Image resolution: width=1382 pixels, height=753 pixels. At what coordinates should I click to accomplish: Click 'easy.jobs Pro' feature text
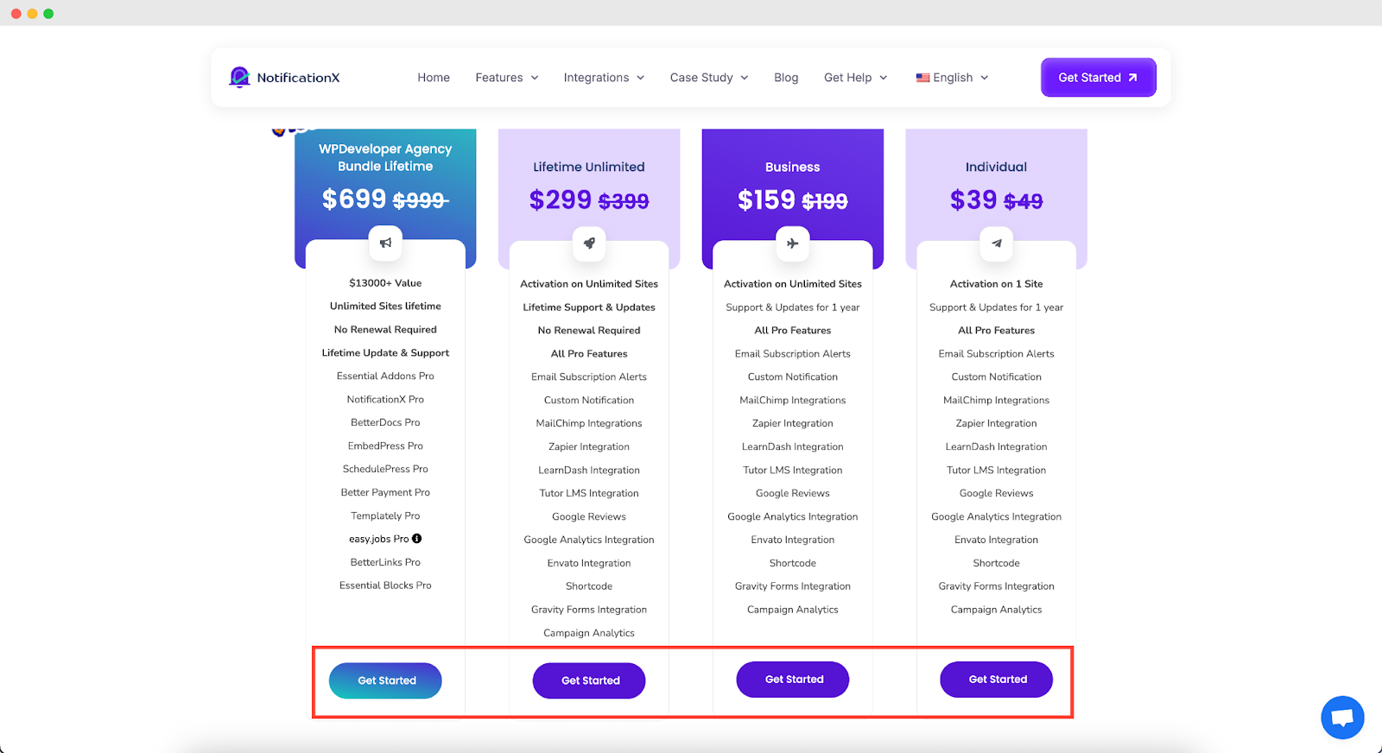pos(379,540)
